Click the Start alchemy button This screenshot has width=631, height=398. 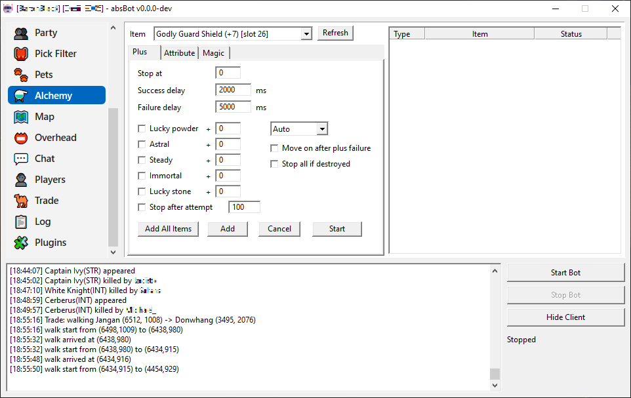(x=337, y=229)
